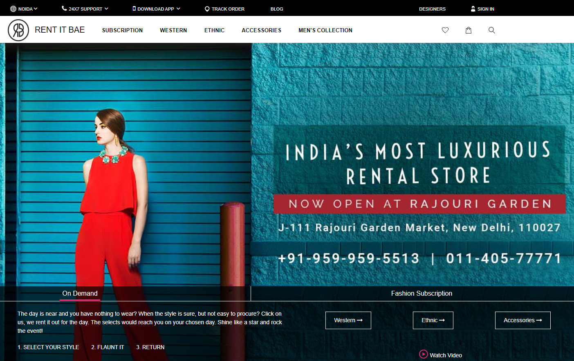
Task: Switch to the Fashion Subscription tab
Action: (422, 293)
